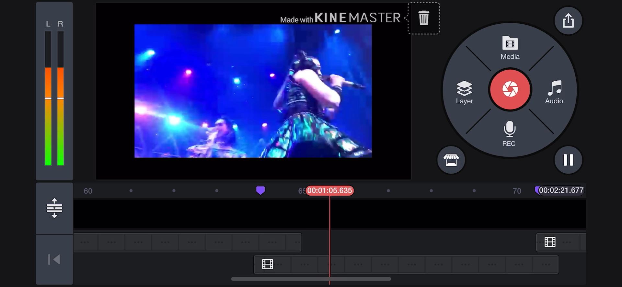Expand the timeline tracks view
Viewport: 622px width, 287px height.
point(54,208)
